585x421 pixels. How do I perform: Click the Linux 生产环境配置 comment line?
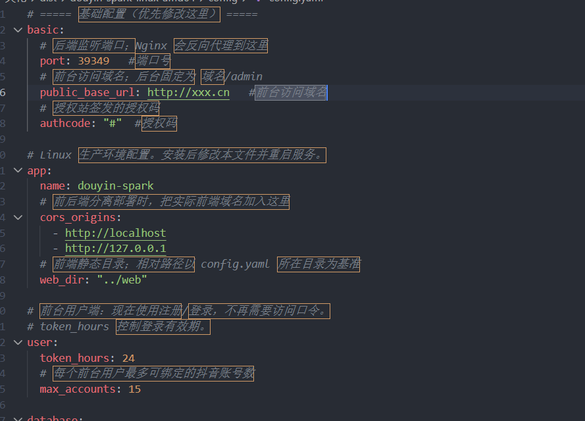(176, 155)
